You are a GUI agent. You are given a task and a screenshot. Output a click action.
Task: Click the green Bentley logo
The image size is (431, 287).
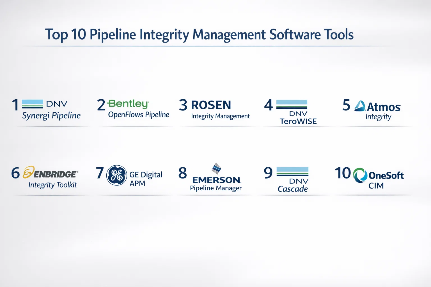pyautogui.click(x=128, y=104)
